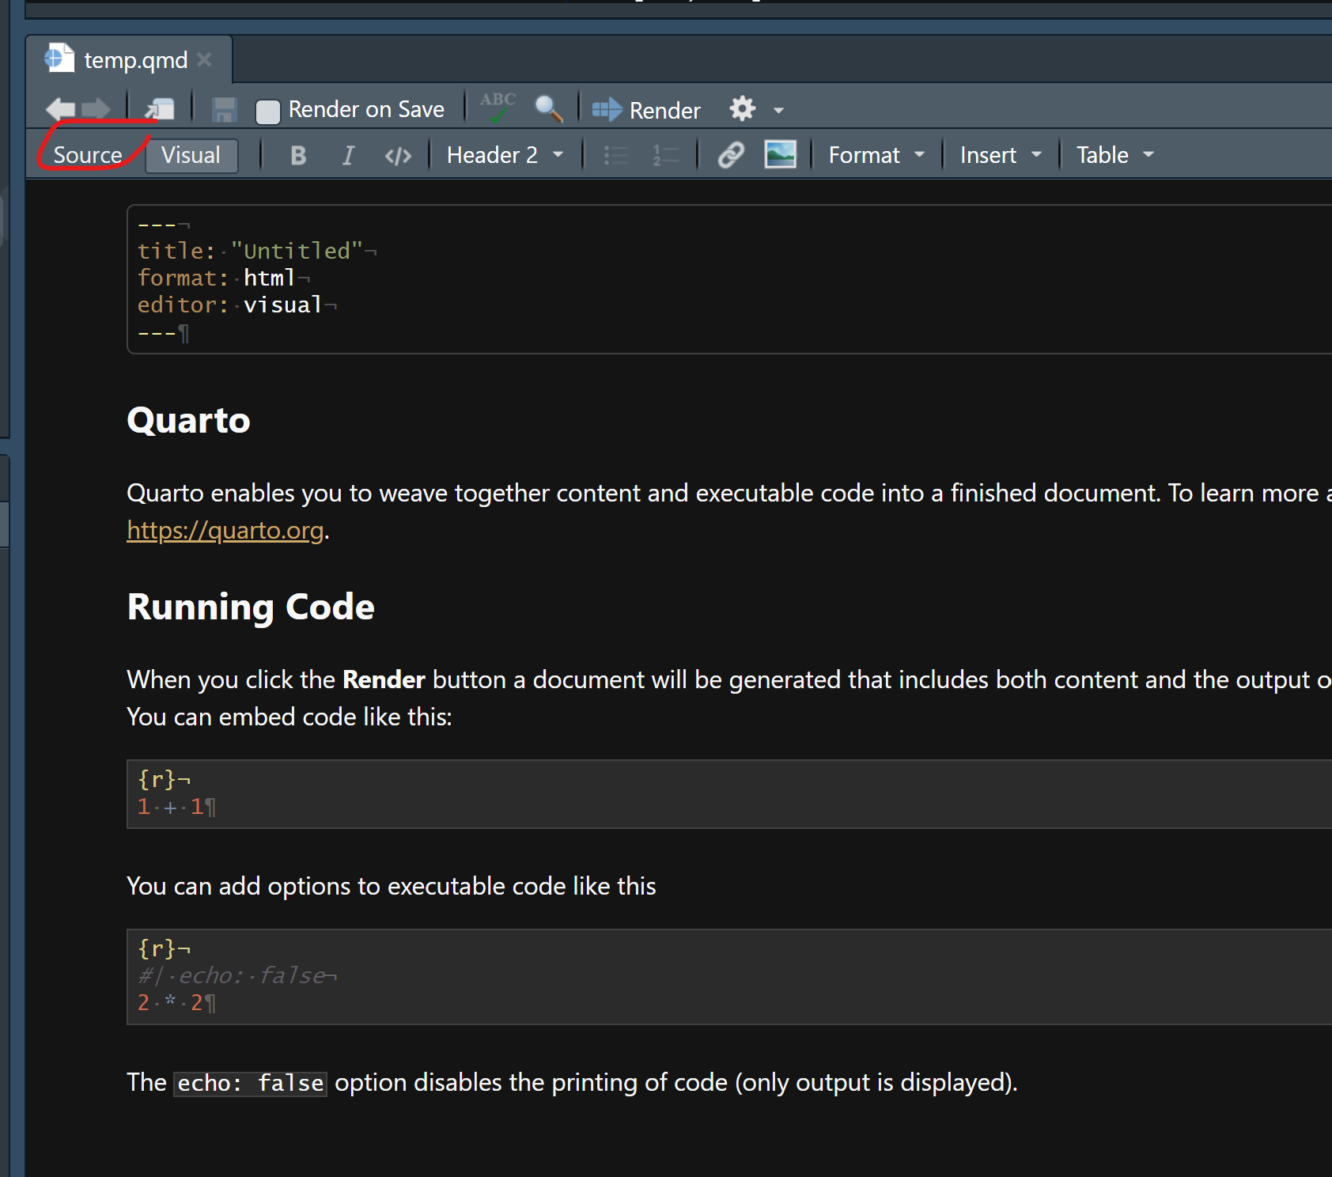Click the Render button
The image size is (1332, 1177).
[x=646, y=110]
